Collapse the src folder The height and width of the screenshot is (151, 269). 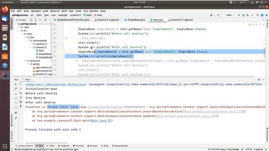click(x=18, y=31)
